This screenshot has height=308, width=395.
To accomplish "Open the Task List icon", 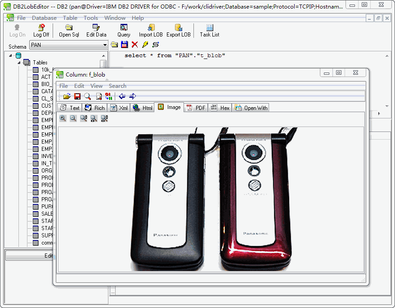I will pyautogui.click(x=209, y=31).
